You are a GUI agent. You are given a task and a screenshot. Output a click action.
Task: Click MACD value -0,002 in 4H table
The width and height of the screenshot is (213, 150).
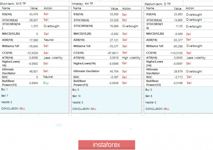[x=114, y=34]
